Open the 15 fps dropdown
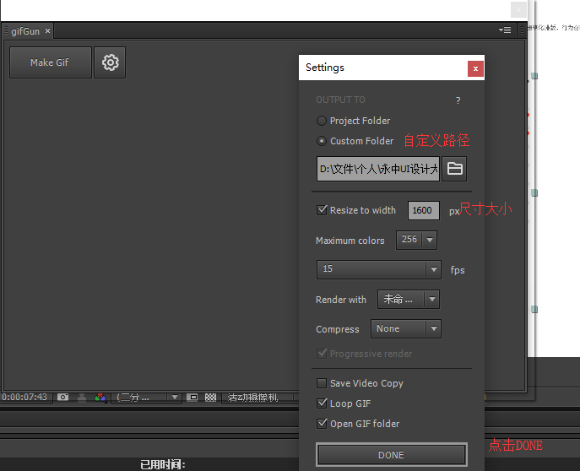This screenshot has height=471, width=580. [379, 269]
